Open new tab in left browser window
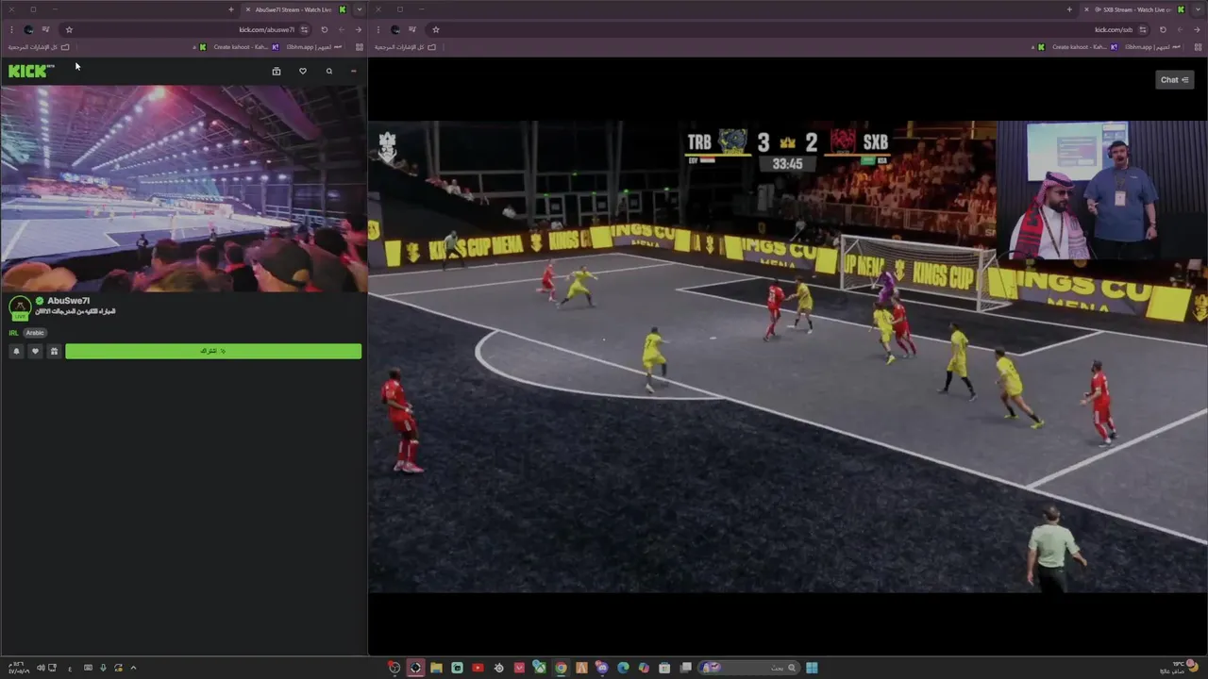1208x679 pixels. [231, 9]
